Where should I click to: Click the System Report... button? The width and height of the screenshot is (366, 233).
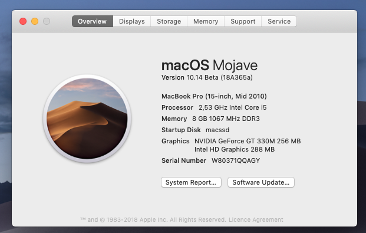(x=191, y=182)
